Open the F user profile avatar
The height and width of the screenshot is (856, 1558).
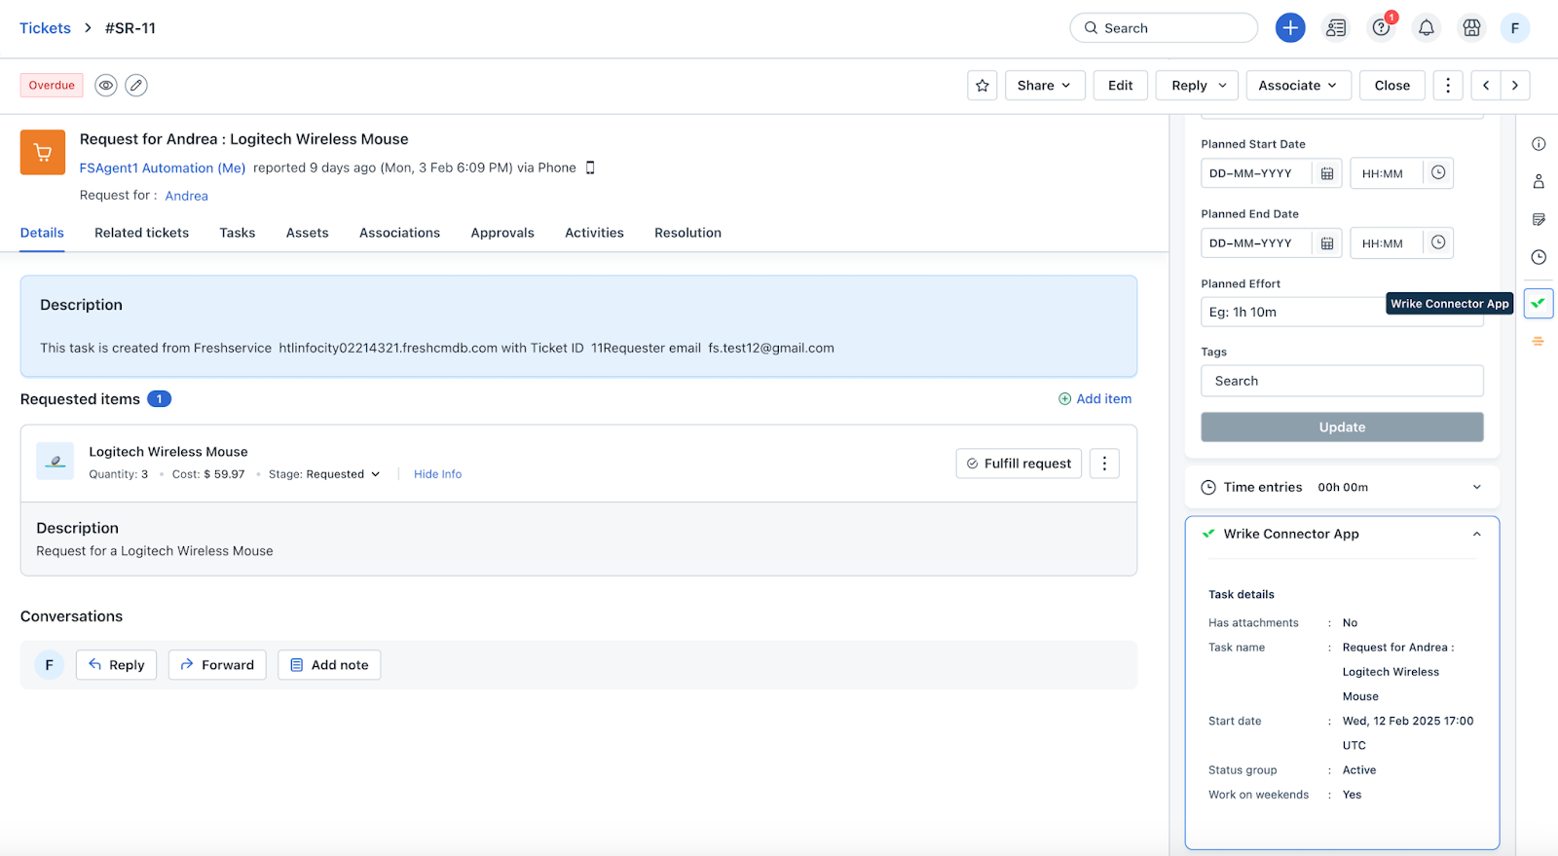pos(1515,28)
